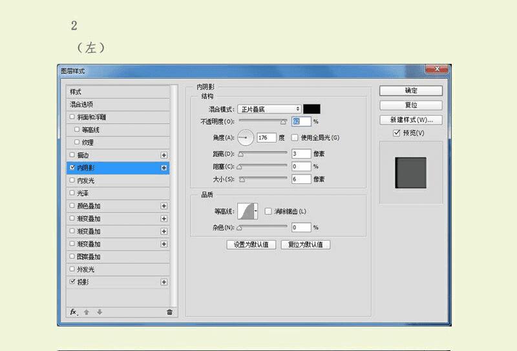Click the trash delete-effect icon
The height and width of the screenshot is (351, 517).
point(169,312)
